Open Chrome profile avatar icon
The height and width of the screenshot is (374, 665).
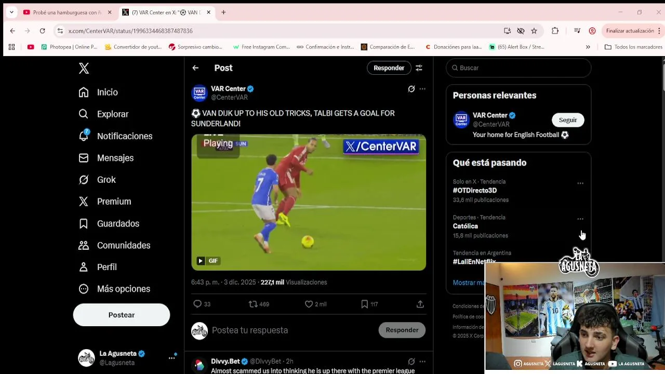pyautogui.click(x=592, y=31)
